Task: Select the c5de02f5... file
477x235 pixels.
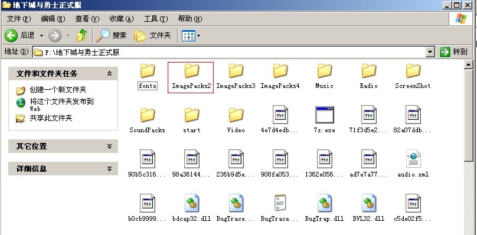Action: [x=413, y=208]
